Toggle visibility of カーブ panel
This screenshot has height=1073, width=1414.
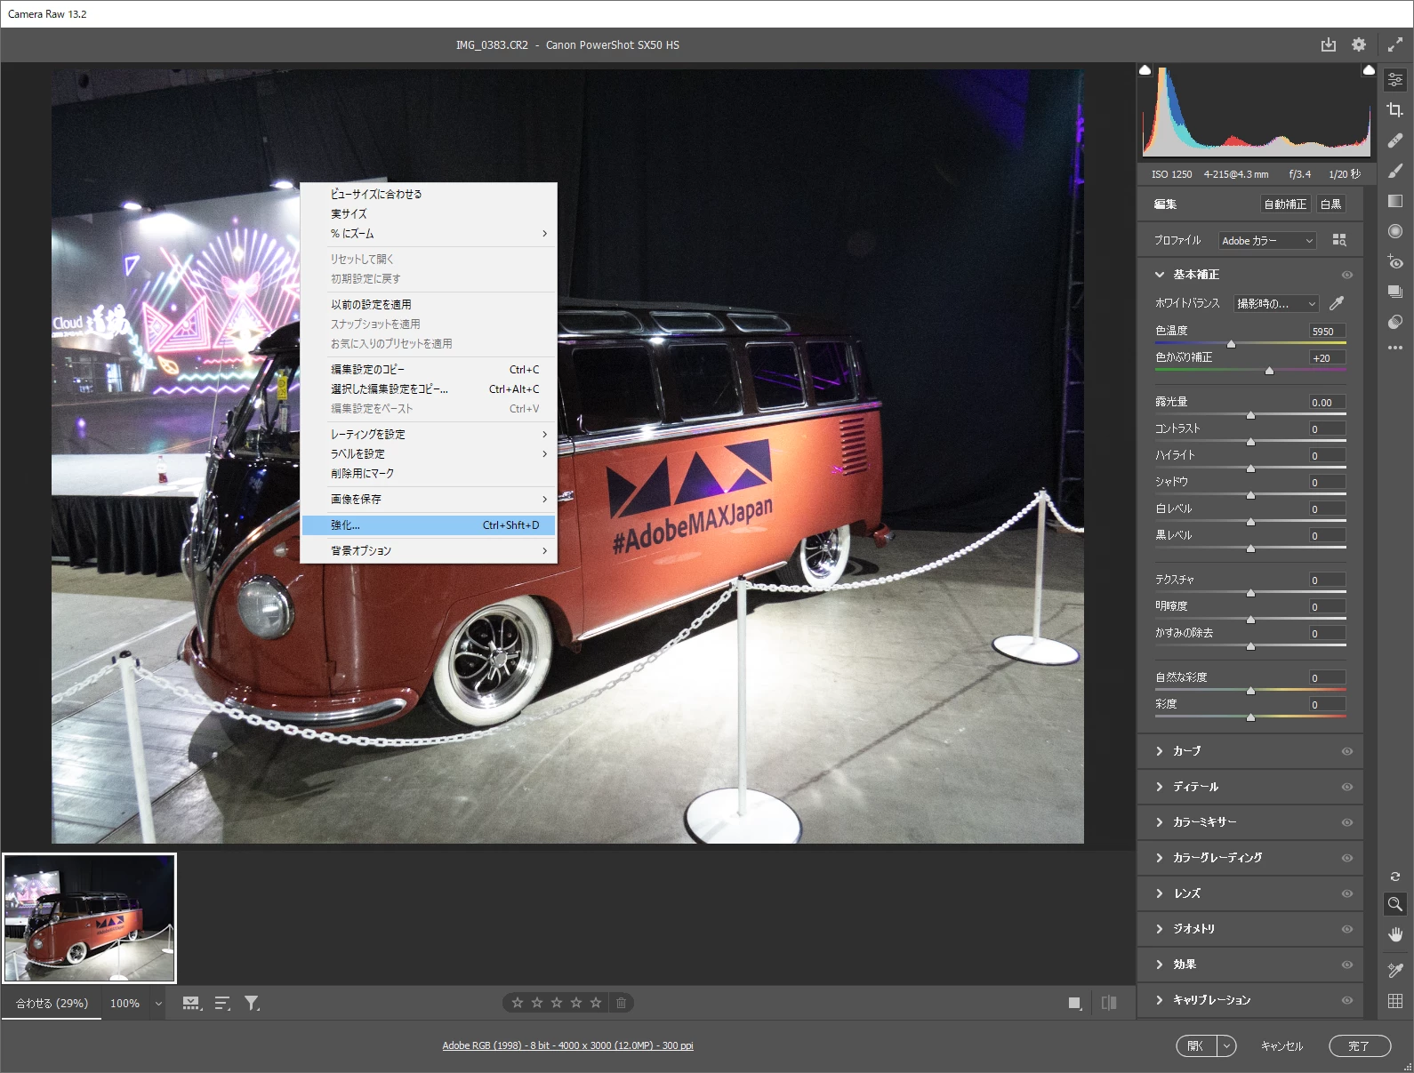click(x=1347, y=751)
